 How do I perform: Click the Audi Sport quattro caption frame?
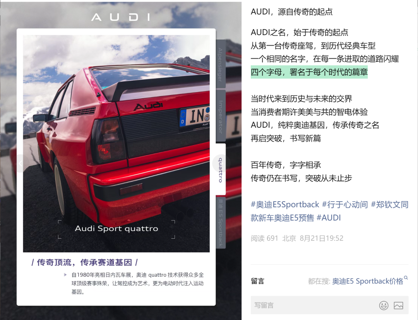[x=116, y=229]
